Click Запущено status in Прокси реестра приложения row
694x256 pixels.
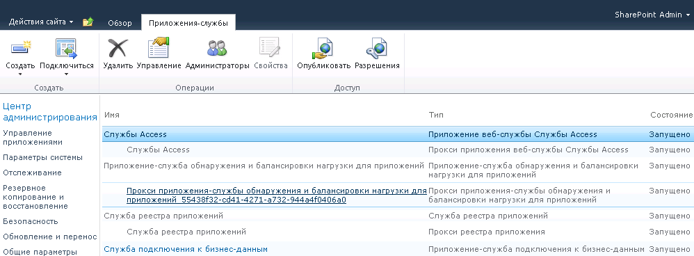(x=670, y=232)
